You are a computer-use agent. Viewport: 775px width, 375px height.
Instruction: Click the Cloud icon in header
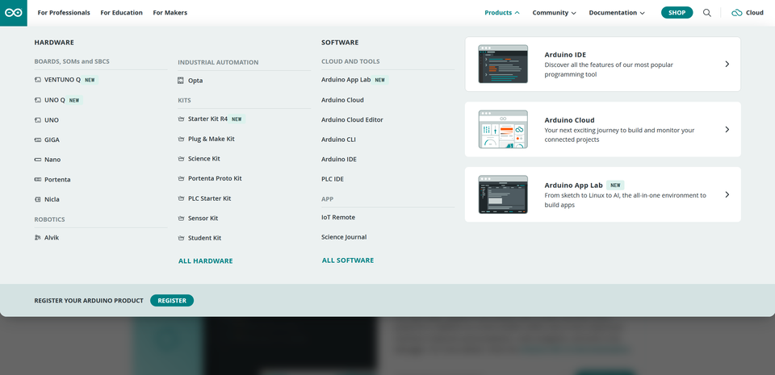tap(737, 13)
